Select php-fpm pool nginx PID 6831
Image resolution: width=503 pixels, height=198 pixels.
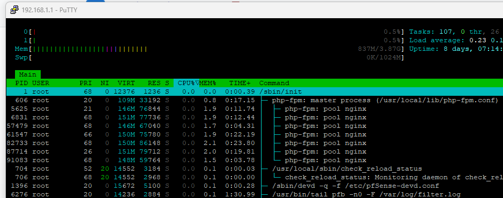point(254,117)
